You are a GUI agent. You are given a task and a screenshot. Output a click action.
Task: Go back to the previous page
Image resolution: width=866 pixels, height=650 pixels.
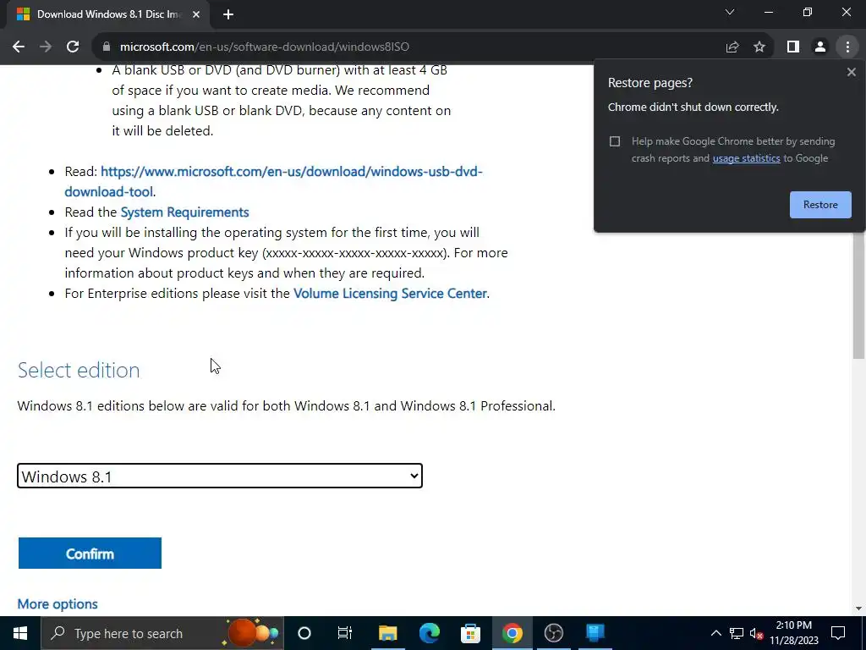coord(19,47)
